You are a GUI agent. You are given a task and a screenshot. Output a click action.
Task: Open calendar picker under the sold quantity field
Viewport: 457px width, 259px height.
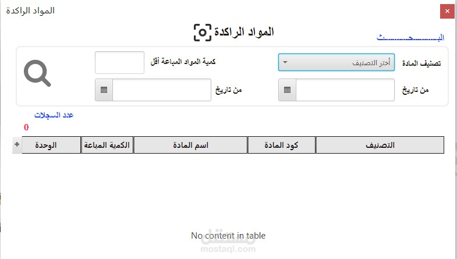tap(104, 90)
